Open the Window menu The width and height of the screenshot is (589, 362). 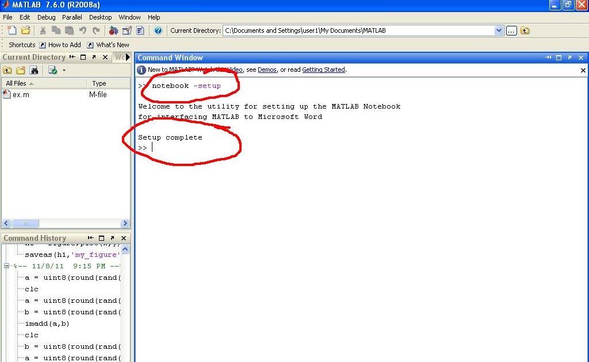pos(129,17)
